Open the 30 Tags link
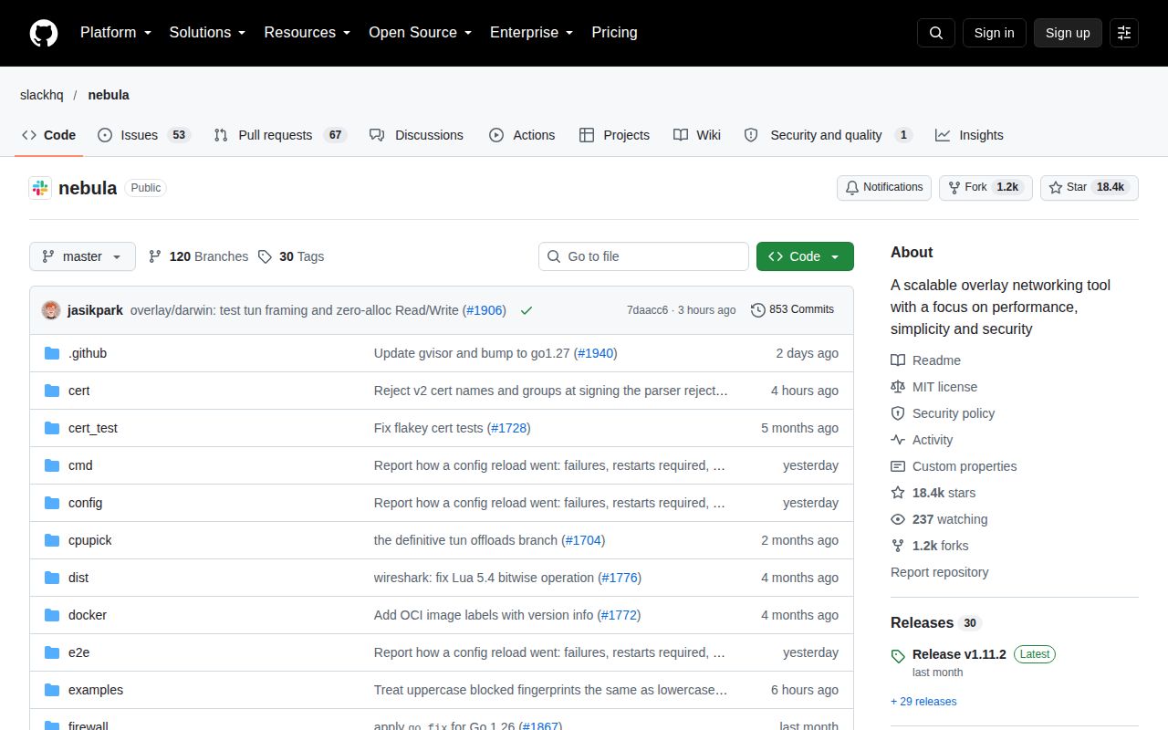 pyautogui.click(x=291, y=256)
